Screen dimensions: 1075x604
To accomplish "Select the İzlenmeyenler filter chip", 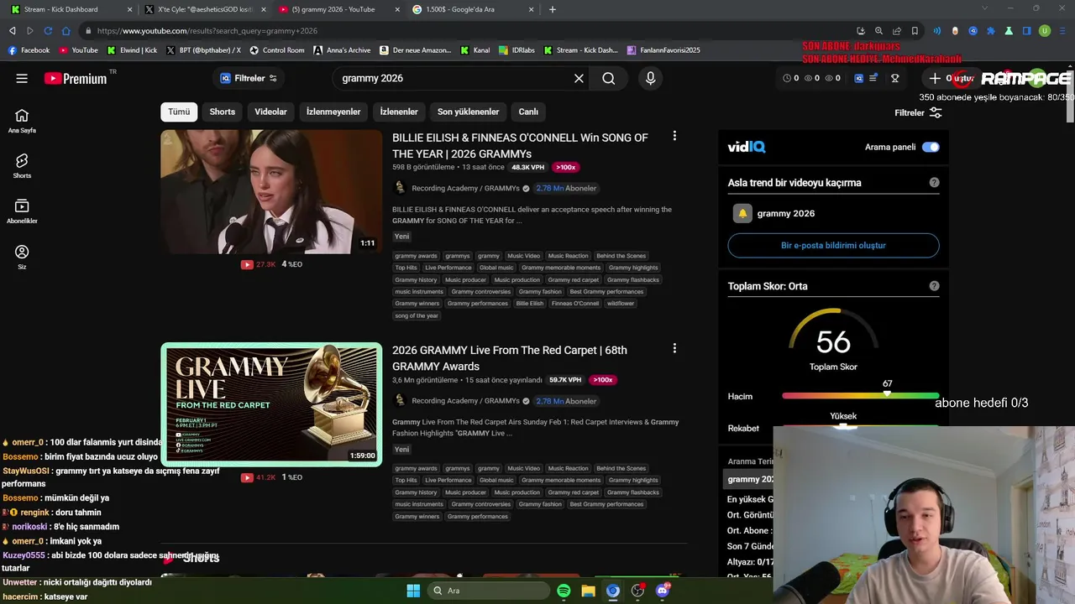I will [x=333, y=112].
